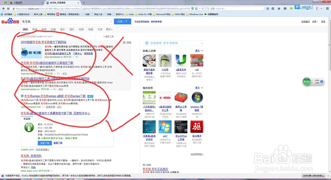Open the red treasure chest 通用pe工具箱 icon

coord(181,98)
